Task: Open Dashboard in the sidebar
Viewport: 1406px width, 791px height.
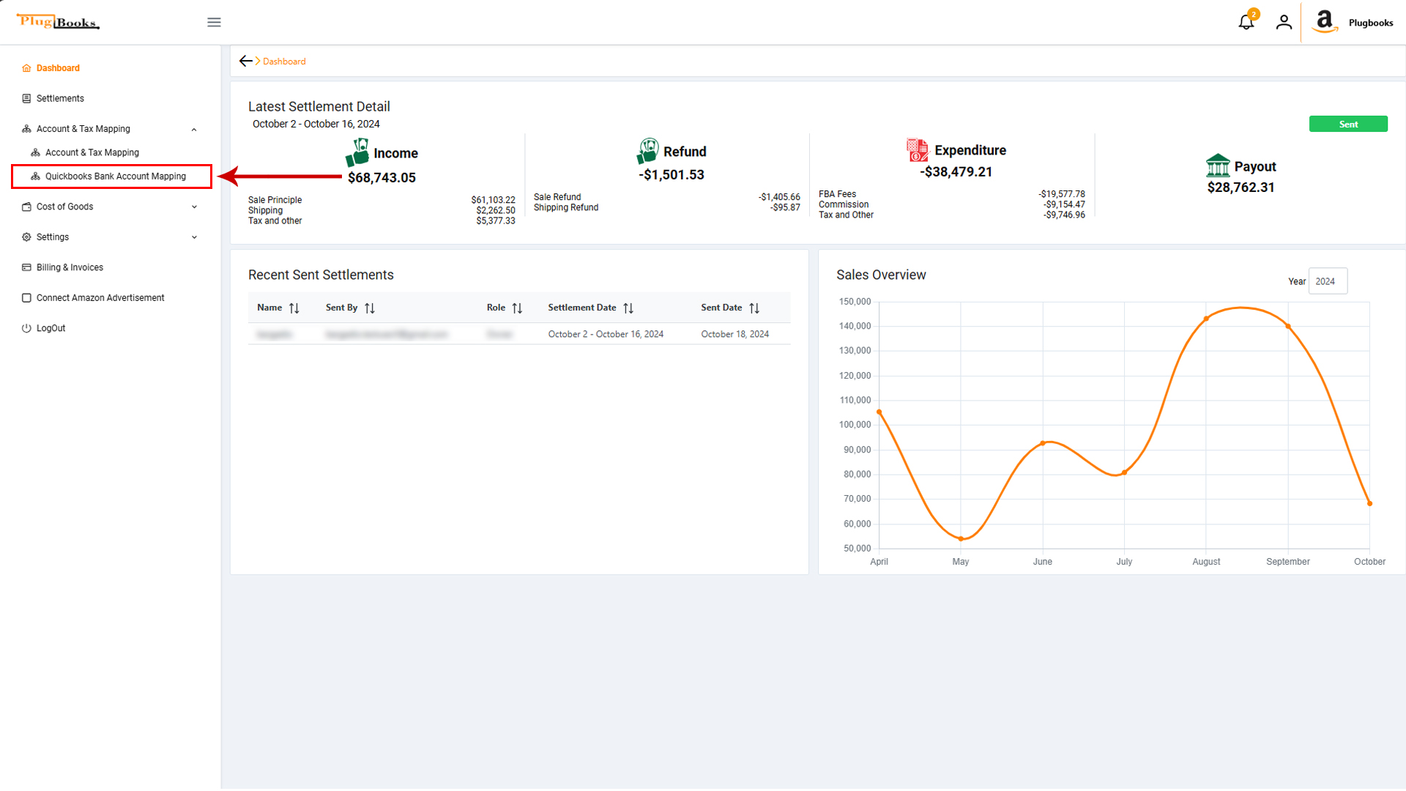Action: pyautogui.click(x=58, y=68)
